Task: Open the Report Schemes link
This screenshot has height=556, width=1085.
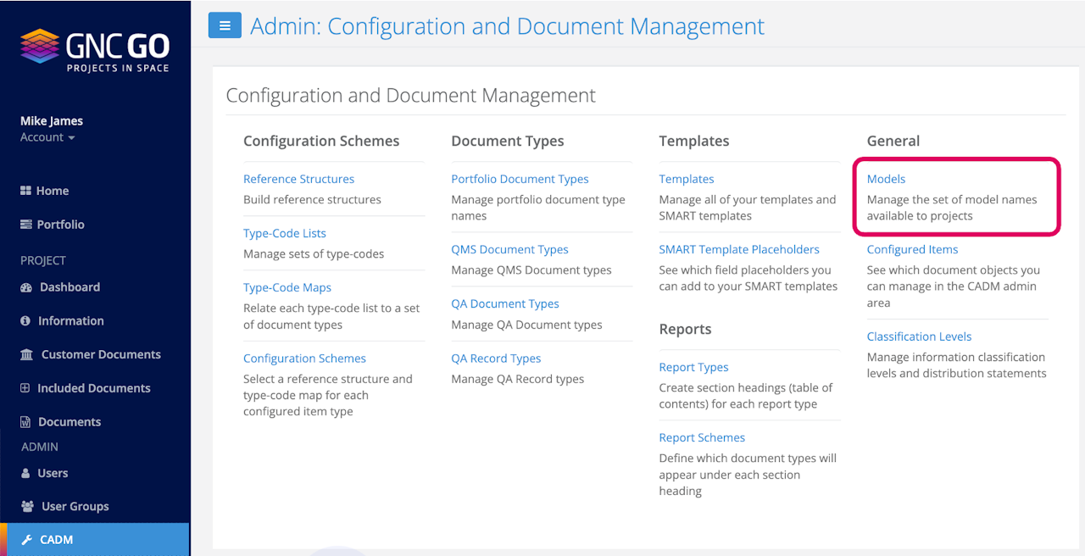Action: point(702,437)
